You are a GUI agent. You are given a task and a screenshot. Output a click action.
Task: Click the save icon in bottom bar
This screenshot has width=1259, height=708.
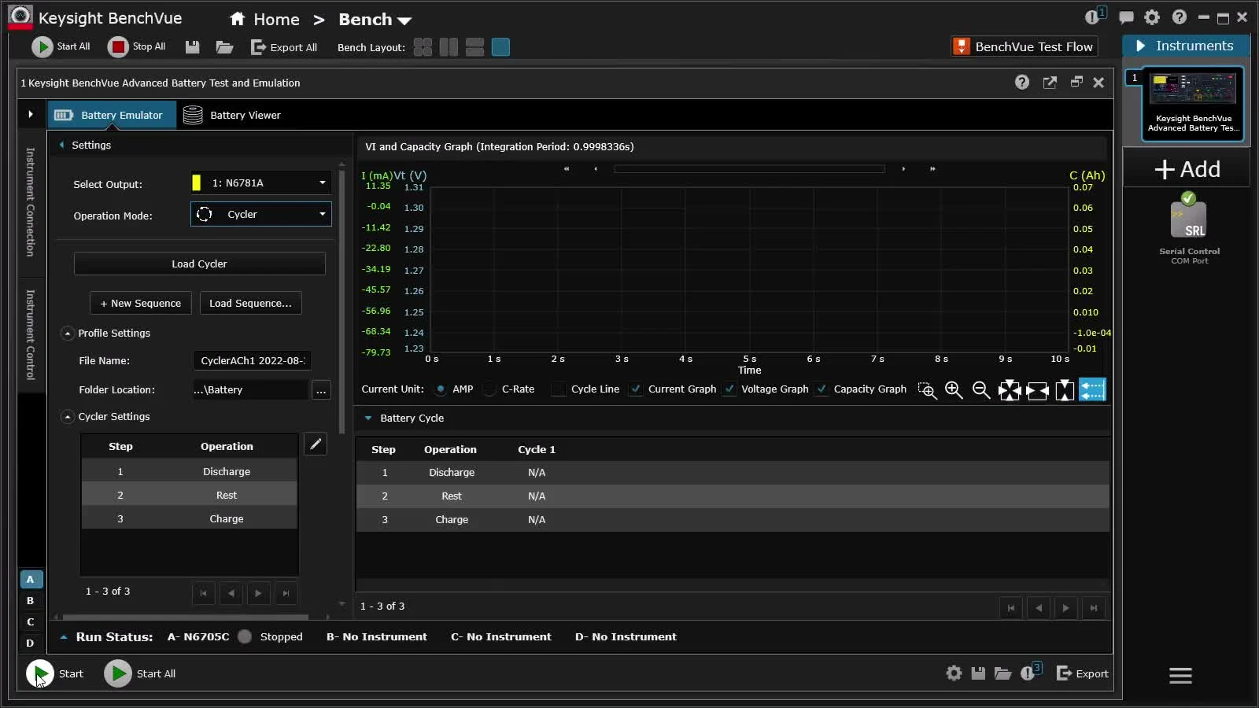coord(978,673)
